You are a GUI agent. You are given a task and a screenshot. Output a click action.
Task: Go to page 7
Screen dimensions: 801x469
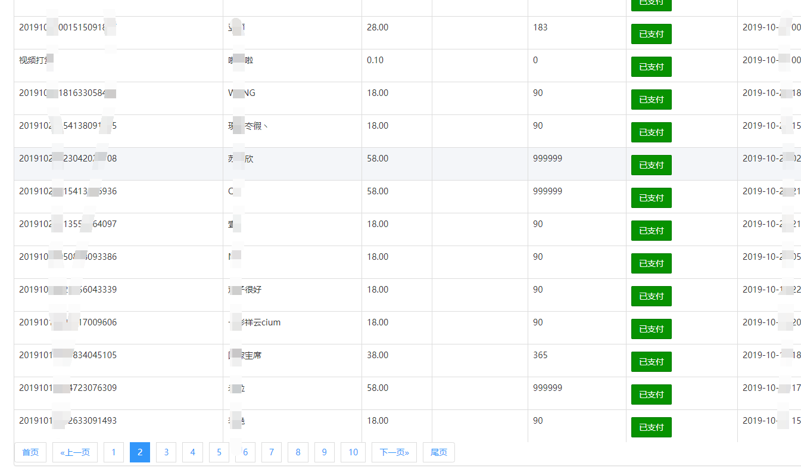coord(272,452)
